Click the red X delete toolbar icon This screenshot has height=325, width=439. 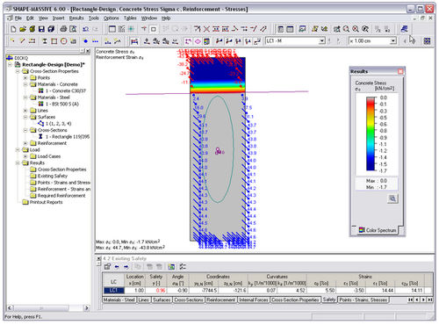pos(206,29)
